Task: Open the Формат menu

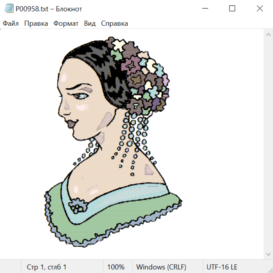Action: [66, 24]
